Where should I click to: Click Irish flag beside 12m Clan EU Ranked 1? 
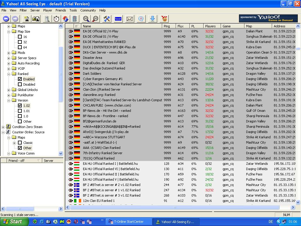point(78,201)
